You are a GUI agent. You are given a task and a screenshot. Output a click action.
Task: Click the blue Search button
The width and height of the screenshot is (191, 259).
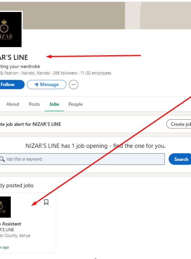180,159
